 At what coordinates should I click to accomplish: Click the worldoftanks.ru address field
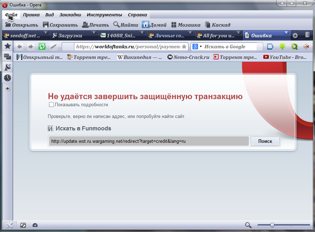(128, 47)
